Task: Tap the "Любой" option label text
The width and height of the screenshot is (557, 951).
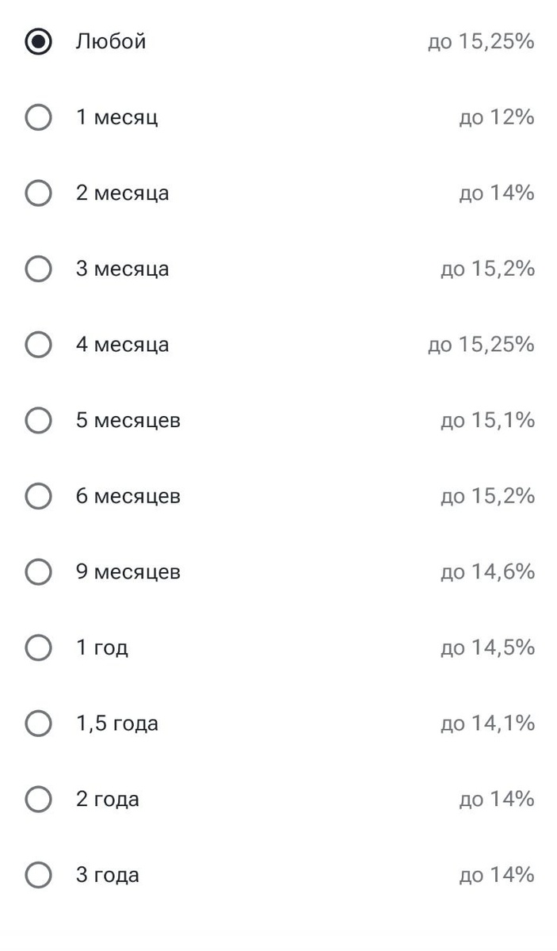Action: (x=111, y=42)
